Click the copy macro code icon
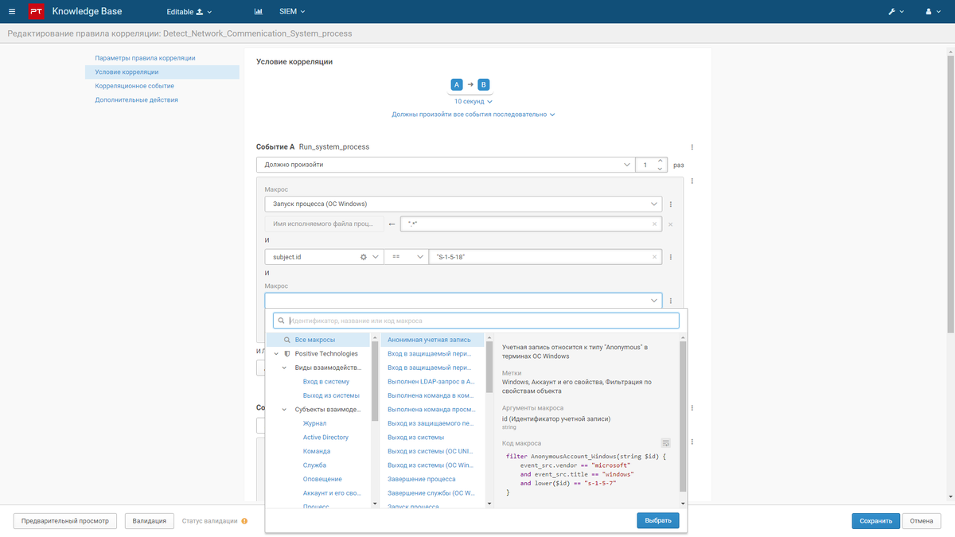The width and height of the screenshot is (955, 537). pyautogui.click(x=666, y=443)
